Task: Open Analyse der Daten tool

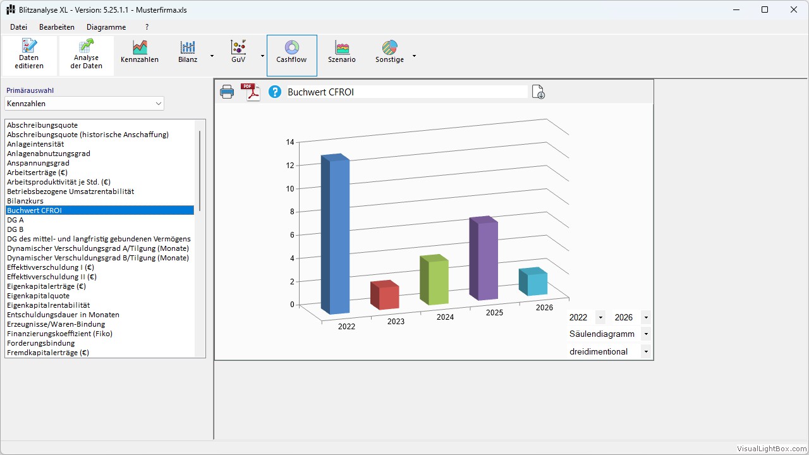Action: tap(87, 56)
